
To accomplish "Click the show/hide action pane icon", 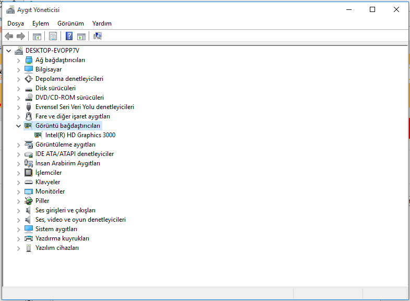I will pyautogui.click(x=81, y=36).
